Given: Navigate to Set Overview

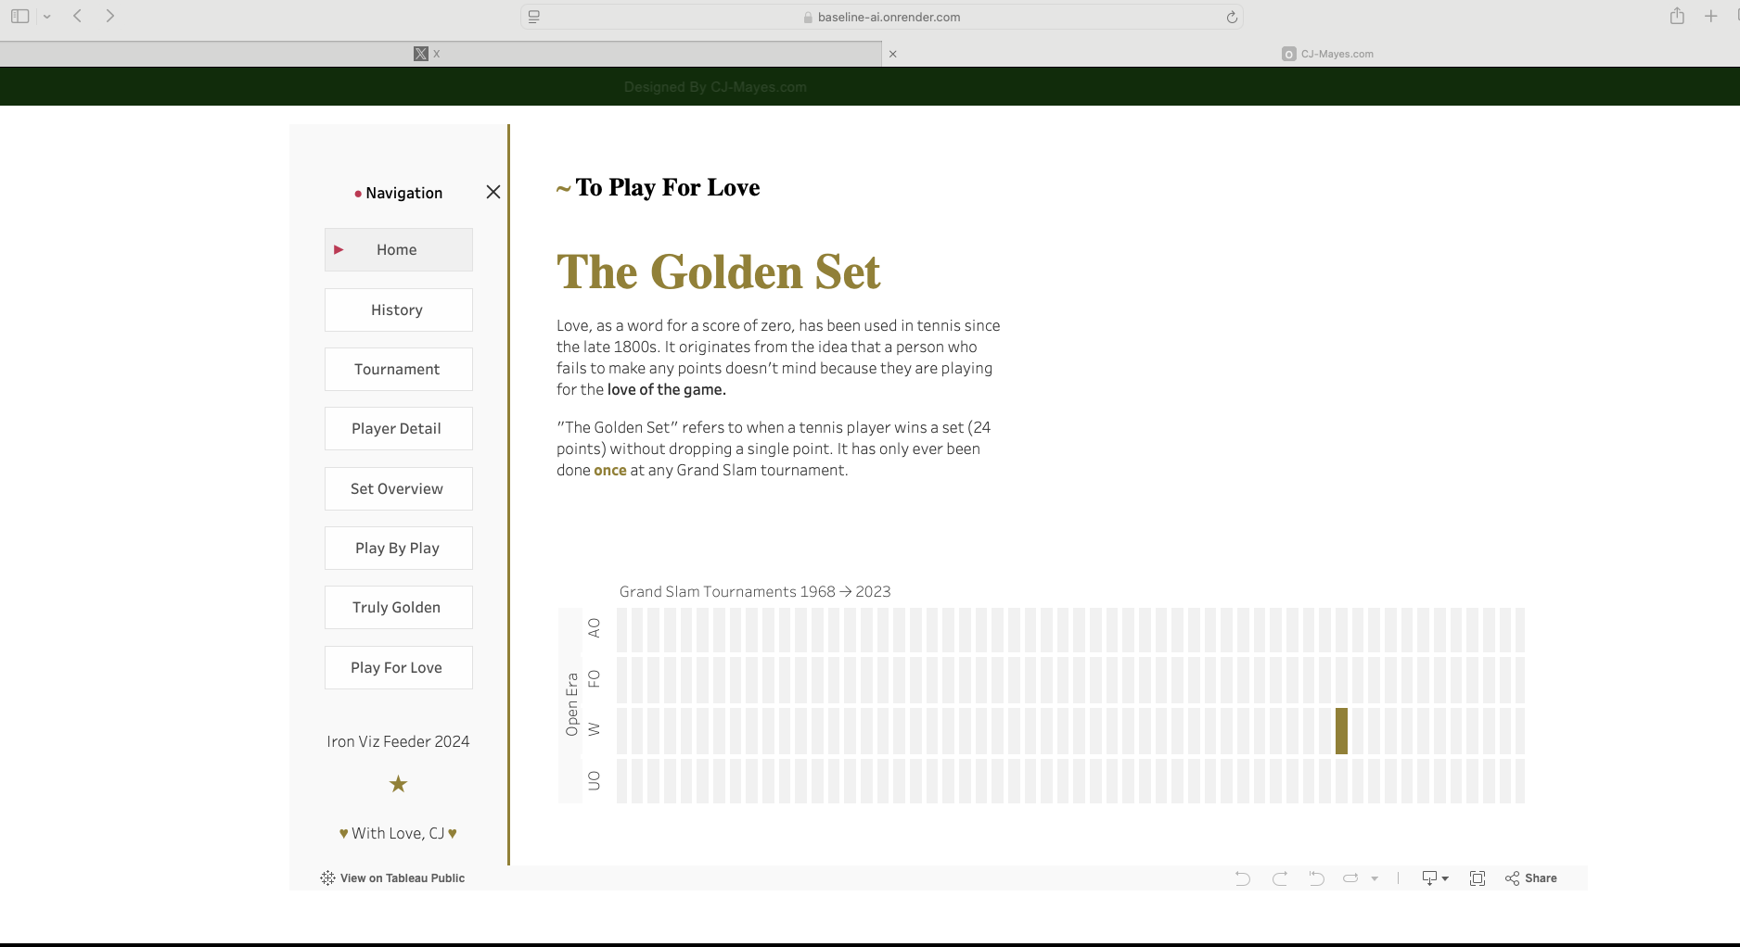Looking at the screenshot, I should (x=398, y=489).
